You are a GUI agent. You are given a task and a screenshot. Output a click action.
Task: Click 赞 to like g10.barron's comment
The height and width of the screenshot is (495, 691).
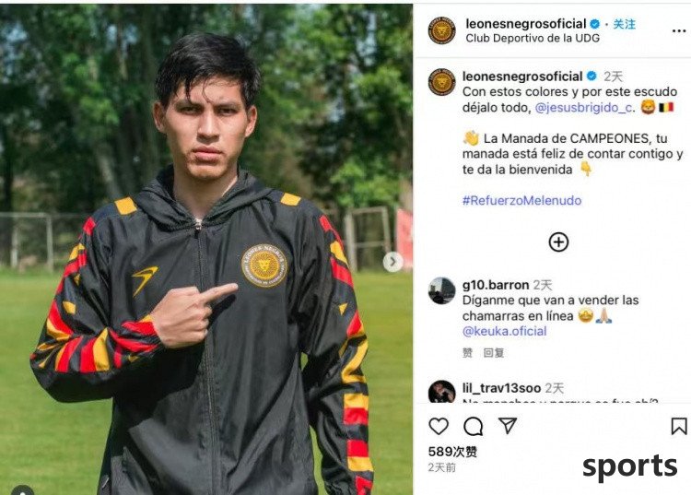click(467, 353)
